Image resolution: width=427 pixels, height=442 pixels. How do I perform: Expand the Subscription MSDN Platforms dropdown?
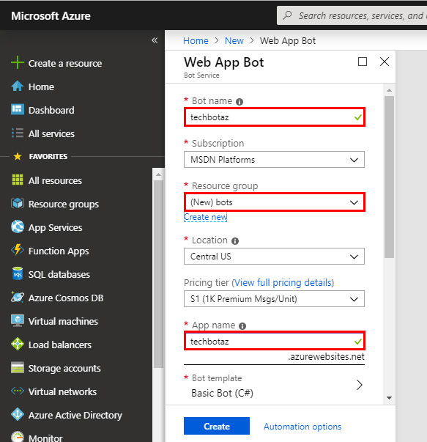pyautogui.click(x=274, y=160)
